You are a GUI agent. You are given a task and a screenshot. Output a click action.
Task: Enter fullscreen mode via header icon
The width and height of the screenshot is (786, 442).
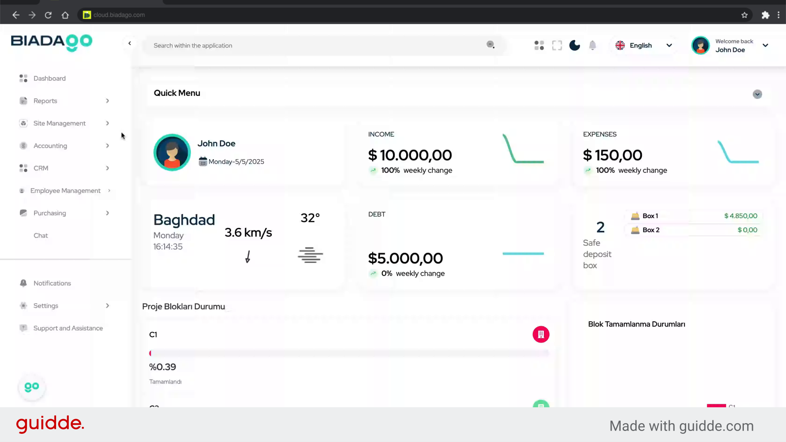tap(557, 45)
